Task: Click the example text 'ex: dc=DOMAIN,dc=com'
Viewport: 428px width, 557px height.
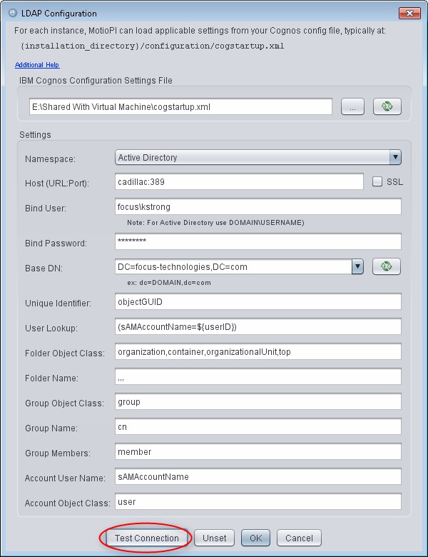Action: click(x=169, y=283)
